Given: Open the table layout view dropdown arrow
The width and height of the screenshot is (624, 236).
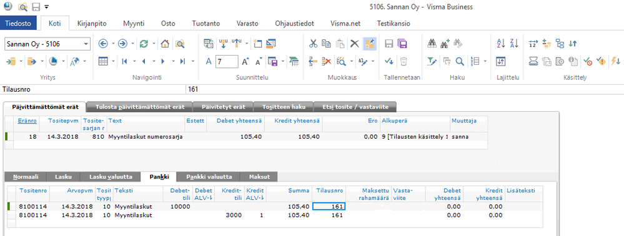Looking at the screenshot, I should point(114,61).
